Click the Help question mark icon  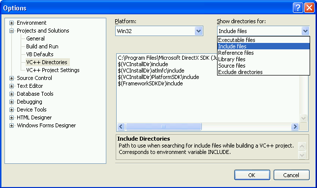tap(298, 8)
